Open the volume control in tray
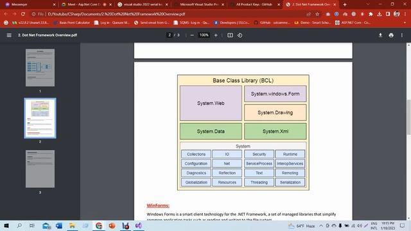 (360, 225)
